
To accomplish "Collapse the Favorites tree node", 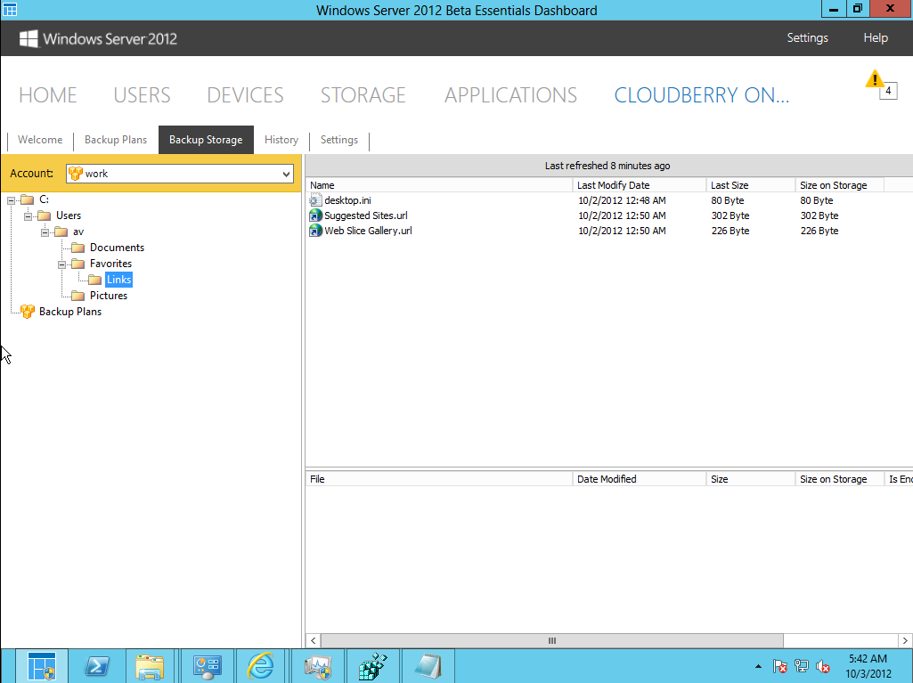I will point(61,264).
